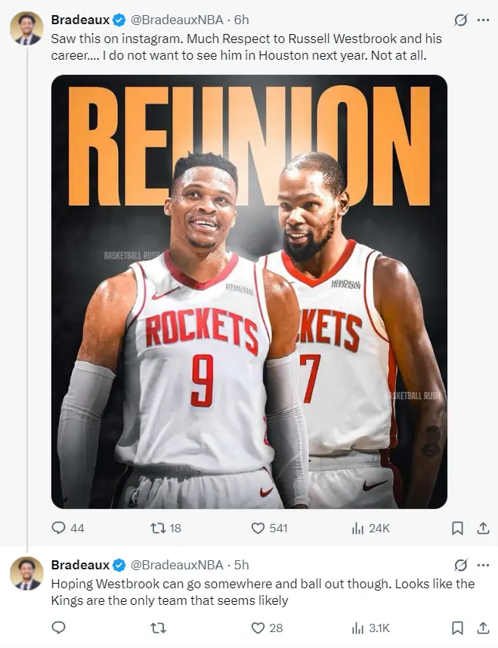Open Grok icon on second tweet
498x648 pixels.
coord(459,565)
